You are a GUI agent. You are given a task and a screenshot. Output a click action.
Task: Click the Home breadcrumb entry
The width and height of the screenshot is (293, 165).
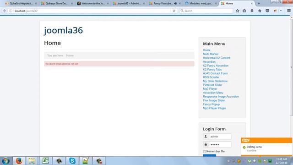point(70,55)
